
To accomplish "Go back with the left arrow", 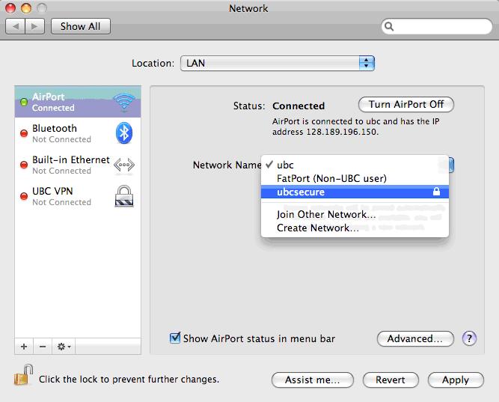I will click(x=15, y=26).
